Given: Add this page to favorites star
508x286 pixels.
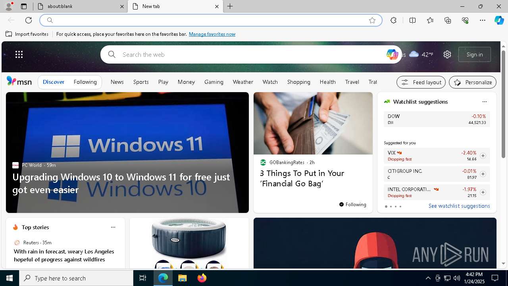Looking at the screenshot, I should pyautogui.click(x=372, y=20).
